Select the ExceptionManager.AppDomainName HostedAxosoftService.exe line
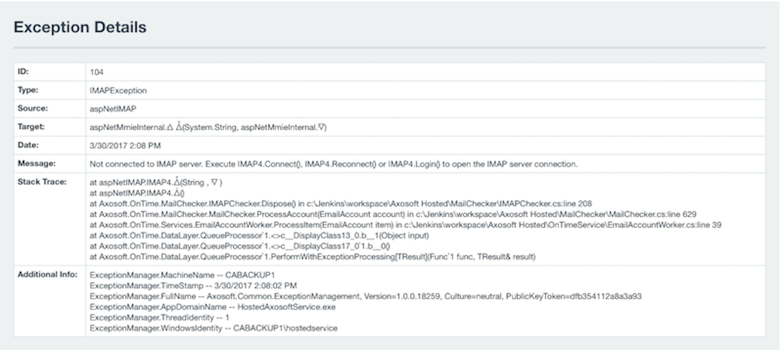The height and width of the screenshot is (350, 783). pos(212,307)
